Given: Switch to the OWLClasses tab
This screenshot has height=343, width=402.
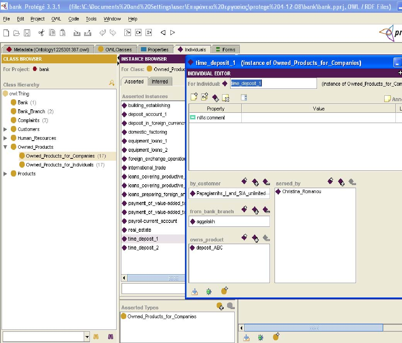Looking at the screenshot, I should coord(115,49).
